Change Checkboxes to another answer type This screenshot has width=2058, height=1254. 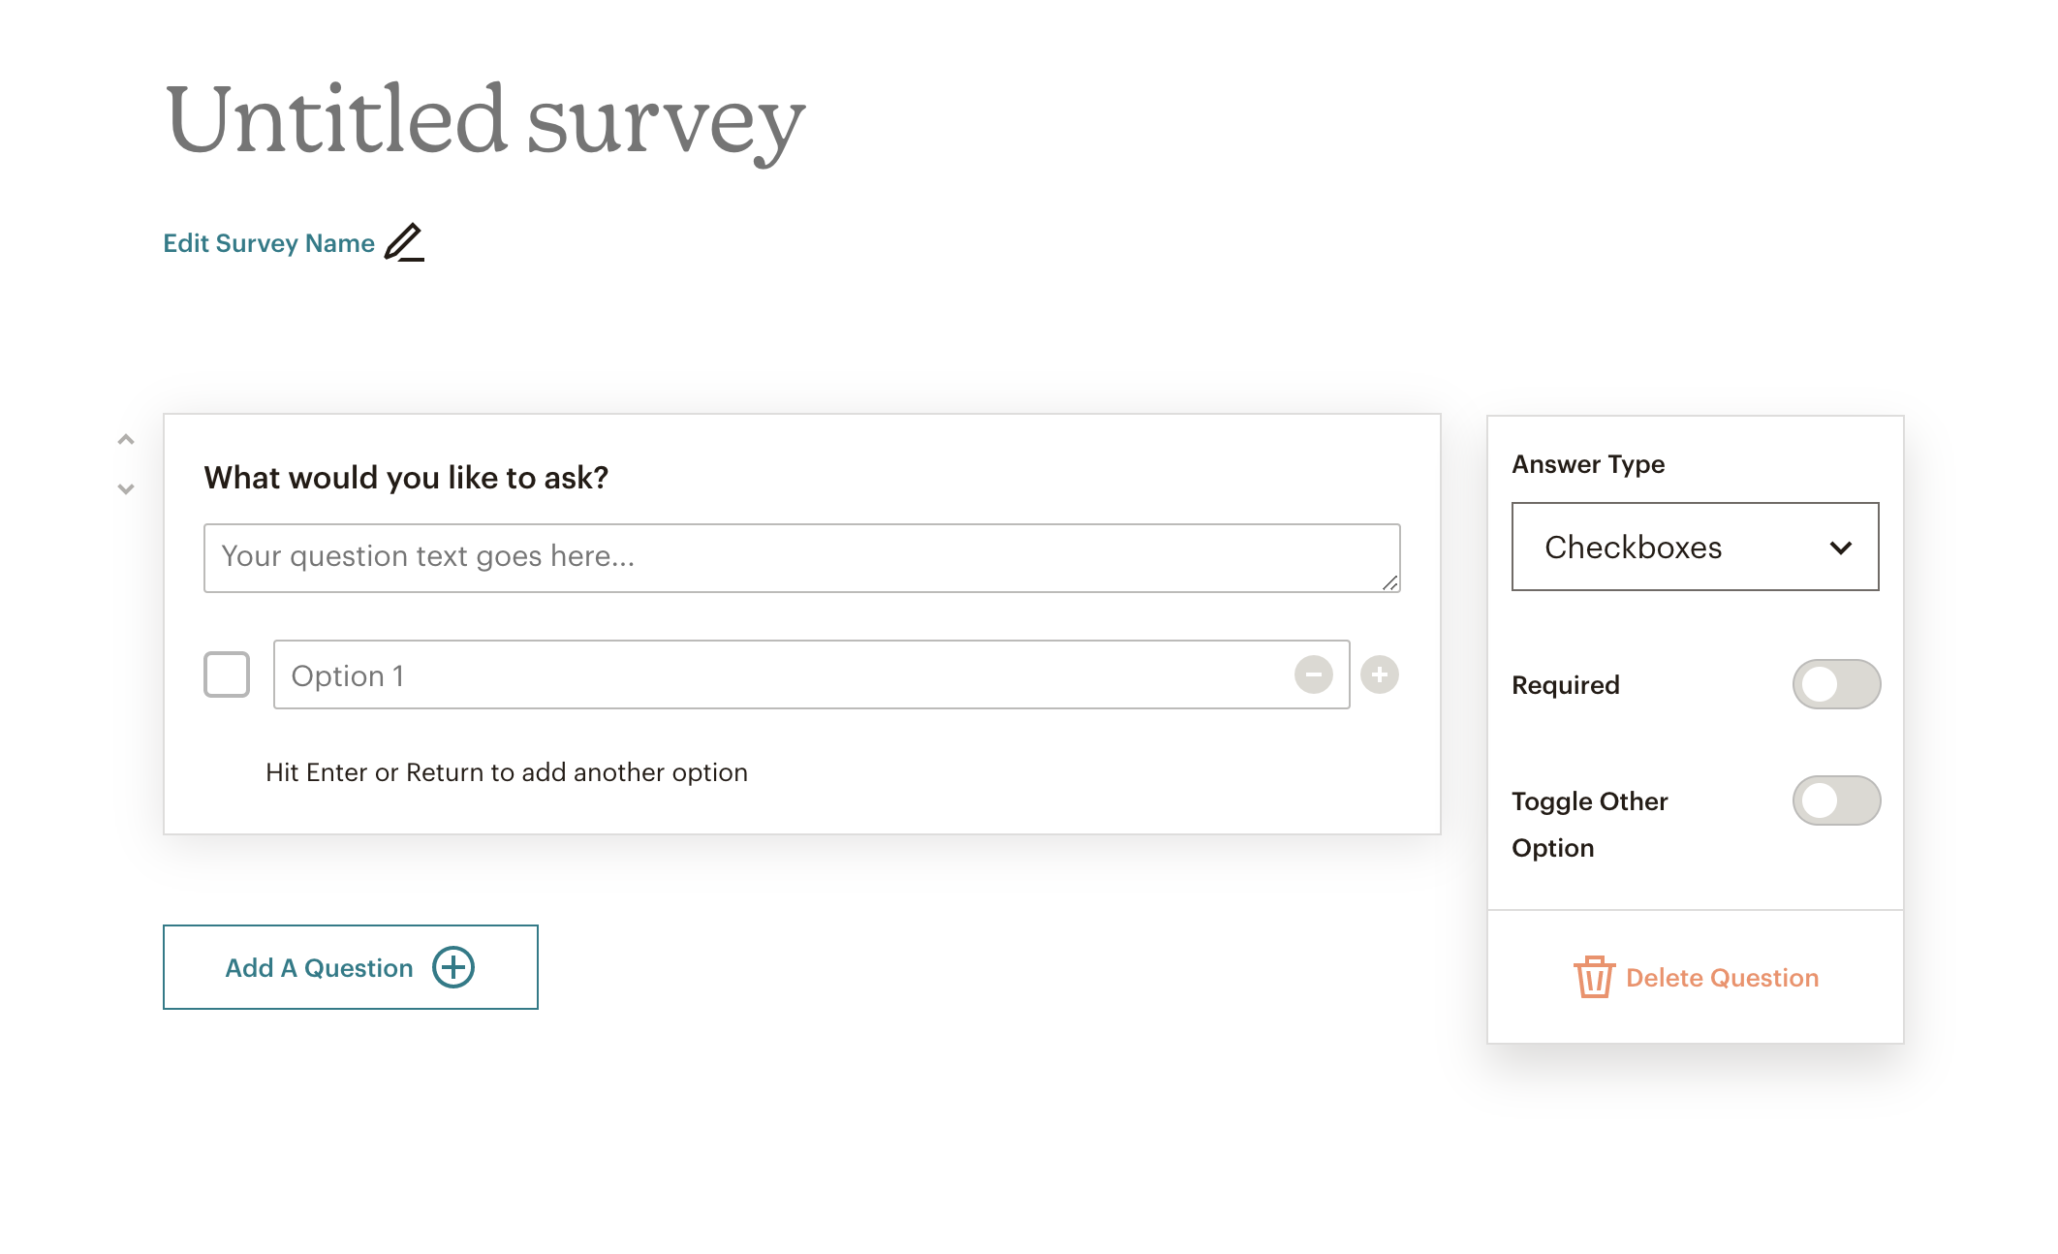click(x=1694, y=548)
